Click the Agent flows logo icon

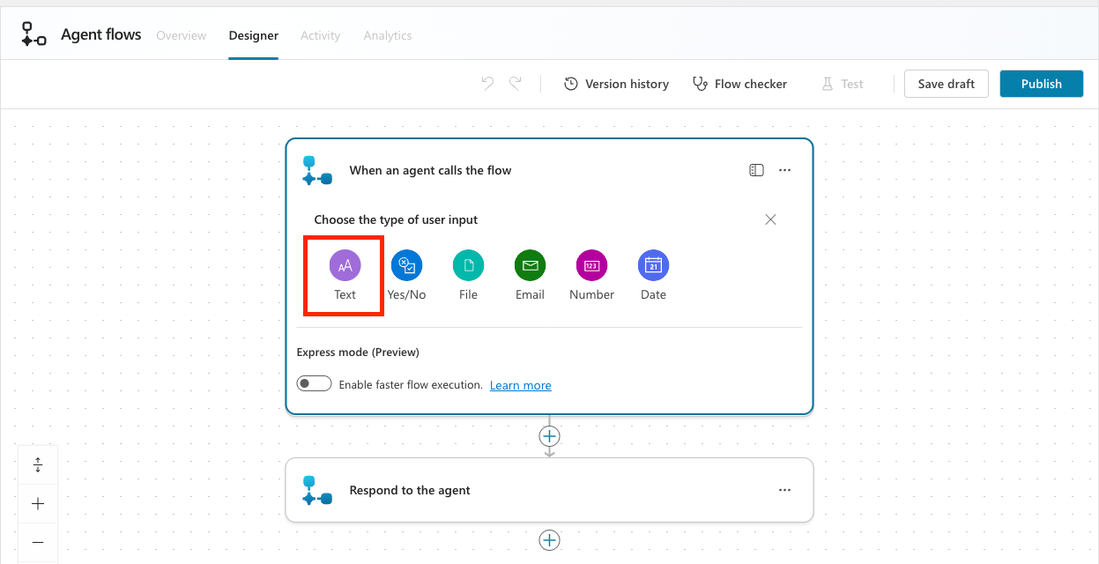(33, 35)
